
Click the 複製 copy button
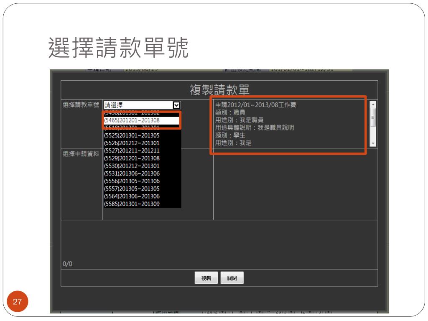coord(206,278)
